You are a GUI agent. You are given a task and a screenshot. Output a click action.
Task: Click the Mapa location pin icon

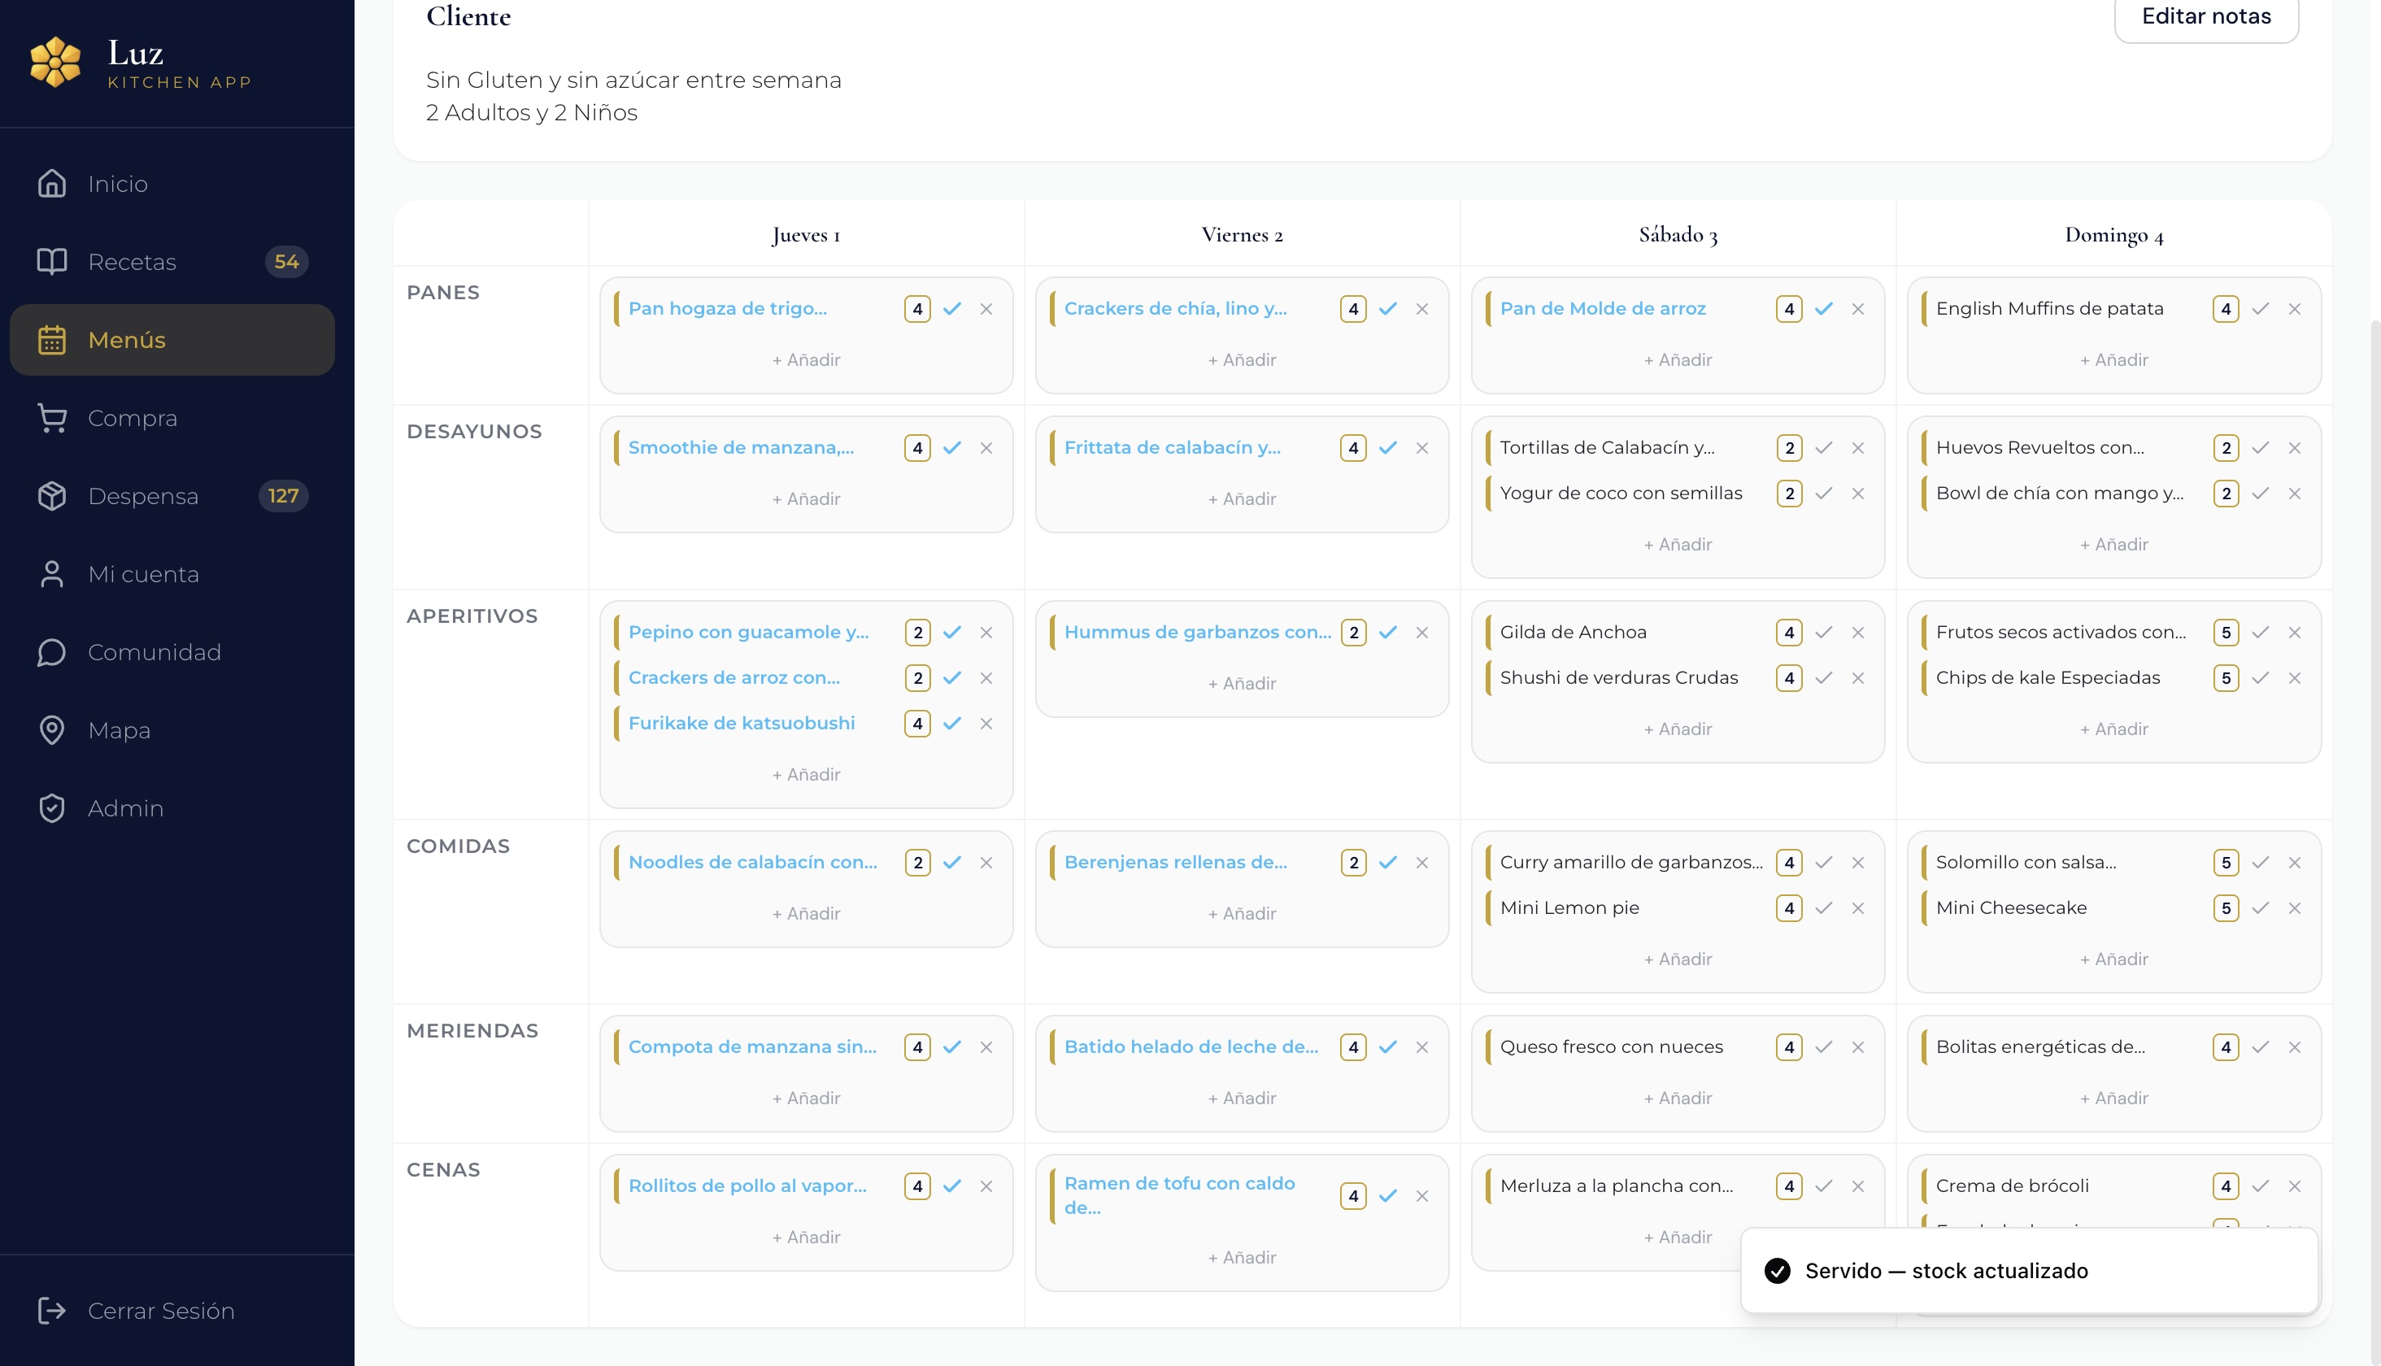[51, 730]
